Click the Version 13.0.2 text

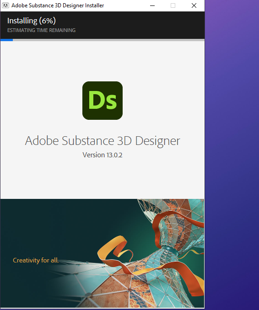tap(103, 155)
